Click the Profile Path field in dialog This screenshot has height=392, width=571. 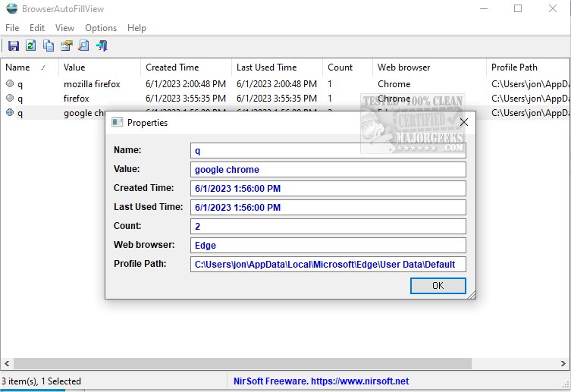328,265
